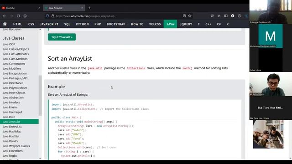Open HTML tutorial in top nav
Viewport: 292px width, 164px height.
coord(17,24)
